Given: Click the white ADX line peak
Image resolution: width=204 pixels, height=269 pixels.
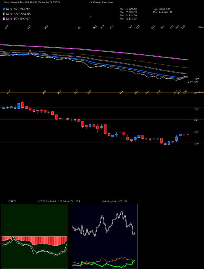Looking at the screenshot, I should 122,212.
